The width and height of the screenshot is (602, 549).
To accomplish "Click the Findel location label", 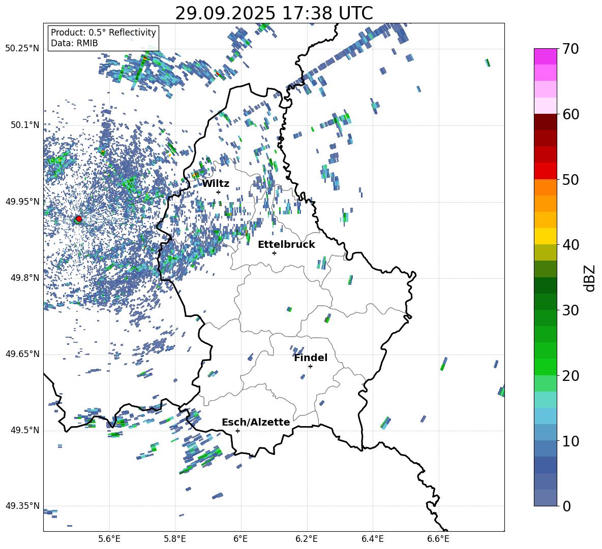I will pos(311,358).
